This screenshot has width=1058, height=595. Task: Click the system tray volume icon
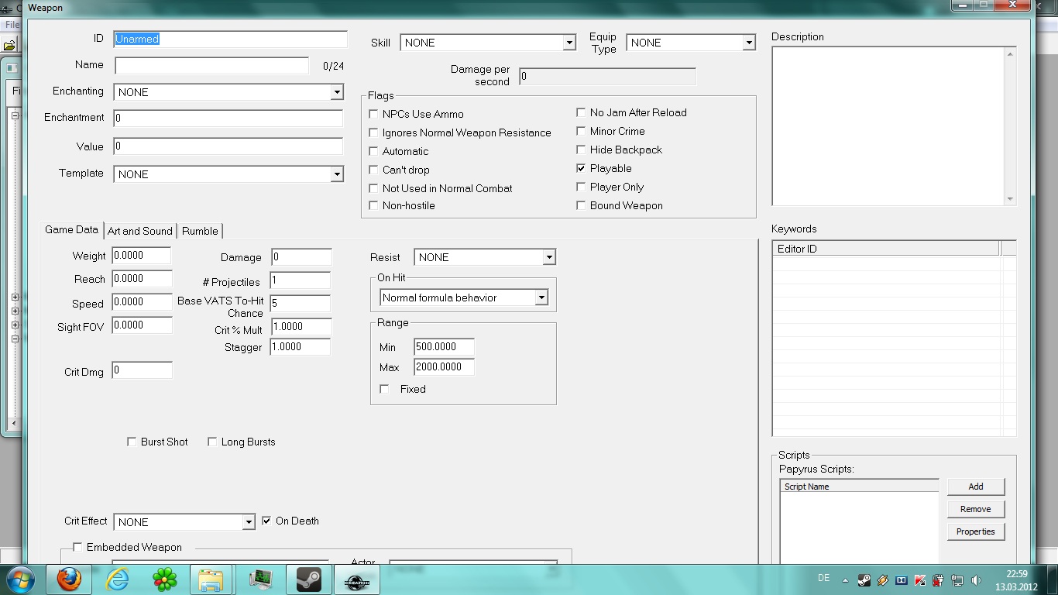point(977,580)
